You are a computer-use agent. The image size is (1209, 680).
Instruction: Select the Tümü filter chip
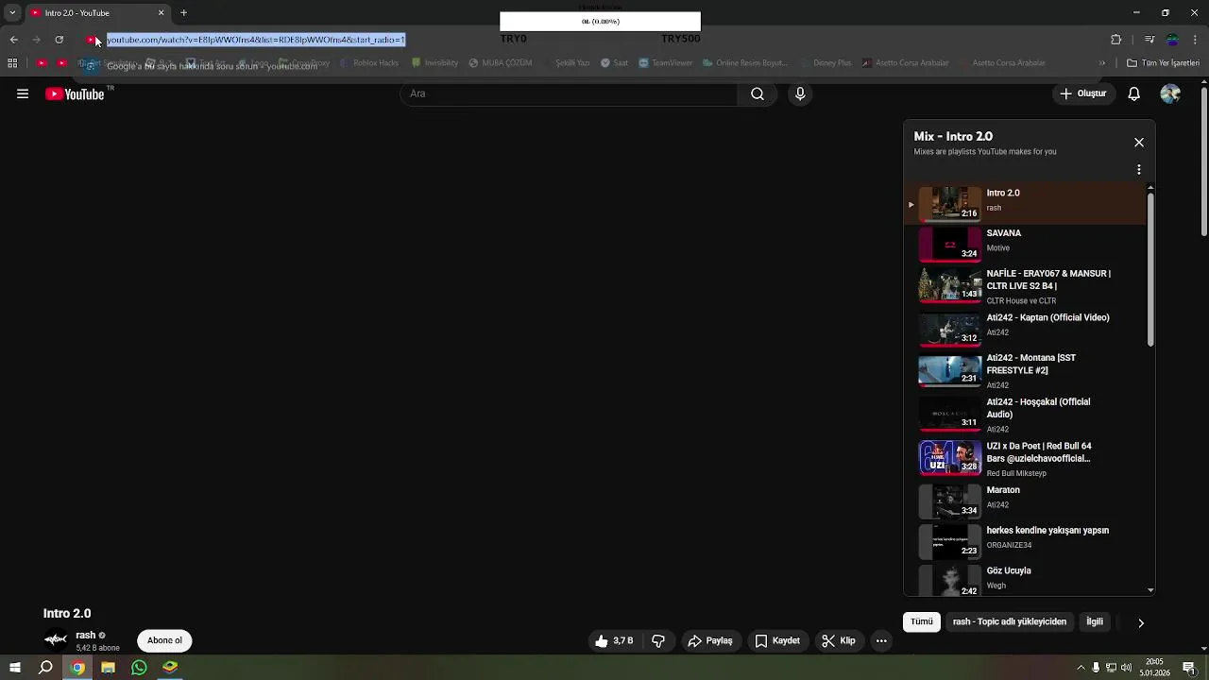coord(922,621)
